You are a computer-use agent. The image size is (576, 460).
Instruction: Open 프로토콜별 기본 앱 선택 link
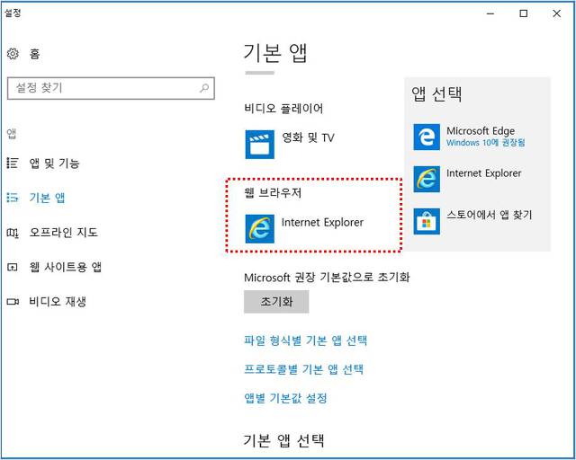point(304,369)
